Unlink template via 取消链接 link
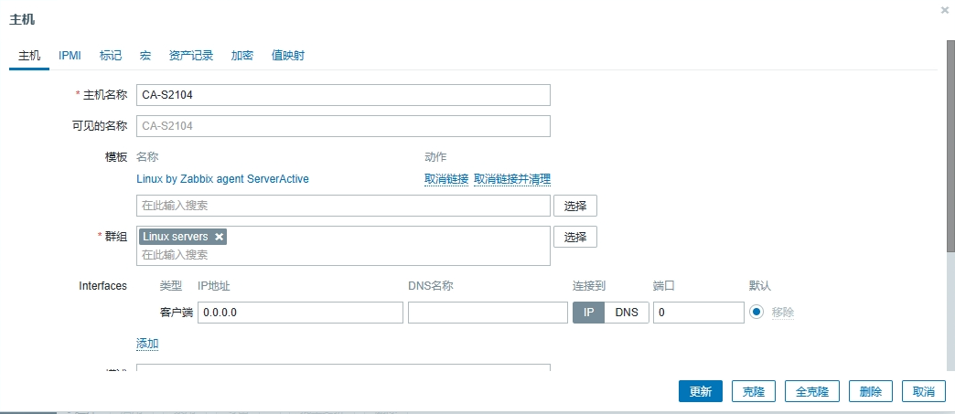The image size is (955, 414). (x=446, y=179)
